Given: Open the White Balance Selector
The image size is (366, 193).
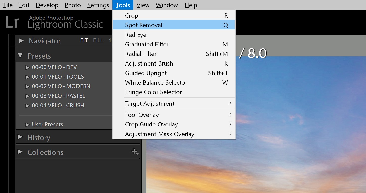Looking at the screenshot, I should point(156,82).
